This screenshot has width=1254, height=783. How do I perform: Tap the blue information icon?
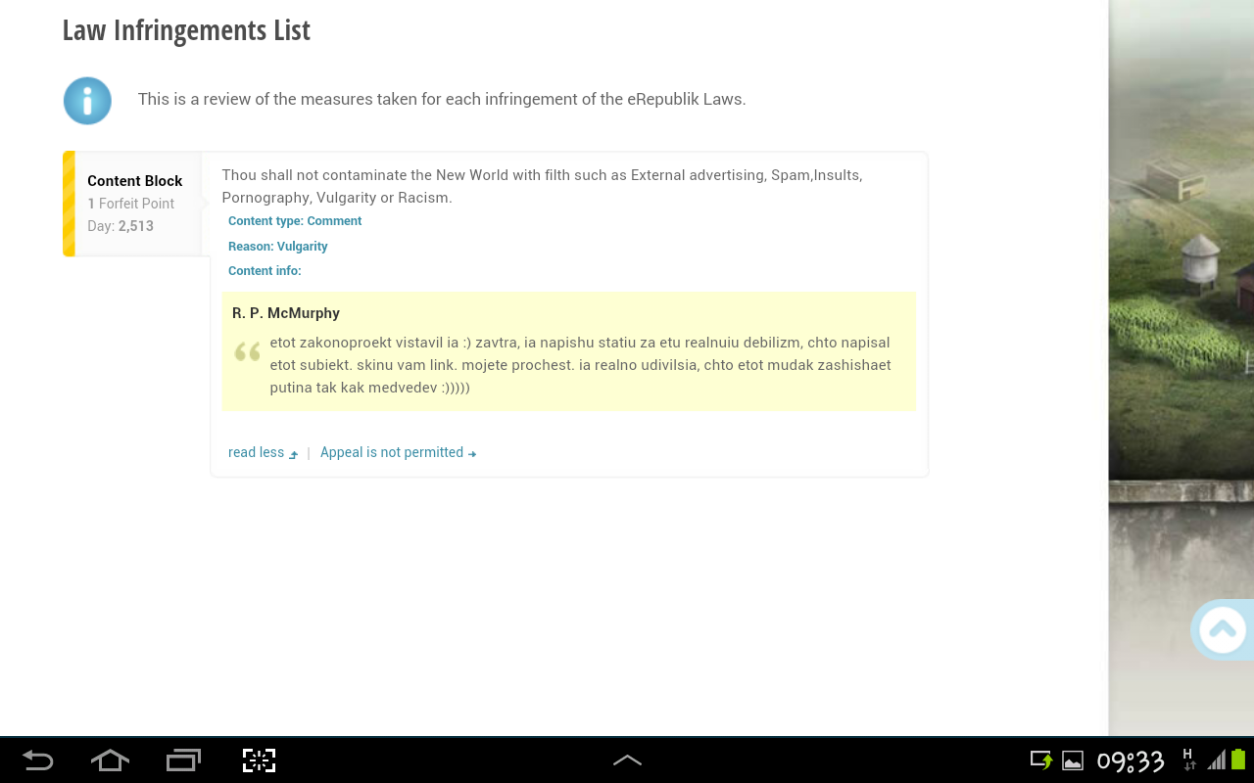[x=86, y=99]
